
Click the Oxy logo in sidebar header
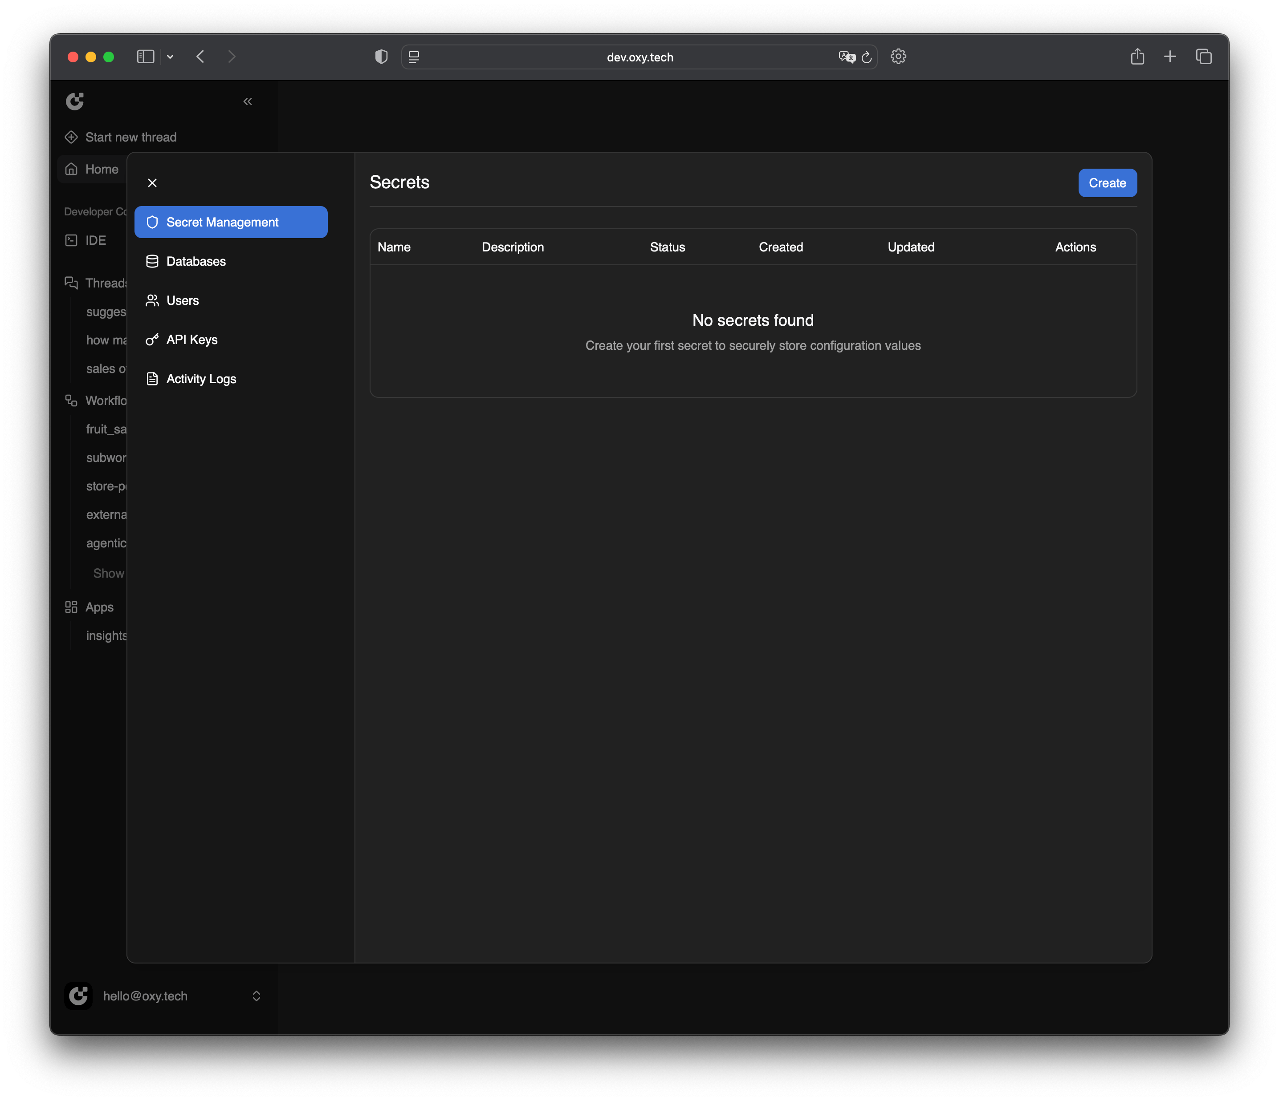pos(75,101)
